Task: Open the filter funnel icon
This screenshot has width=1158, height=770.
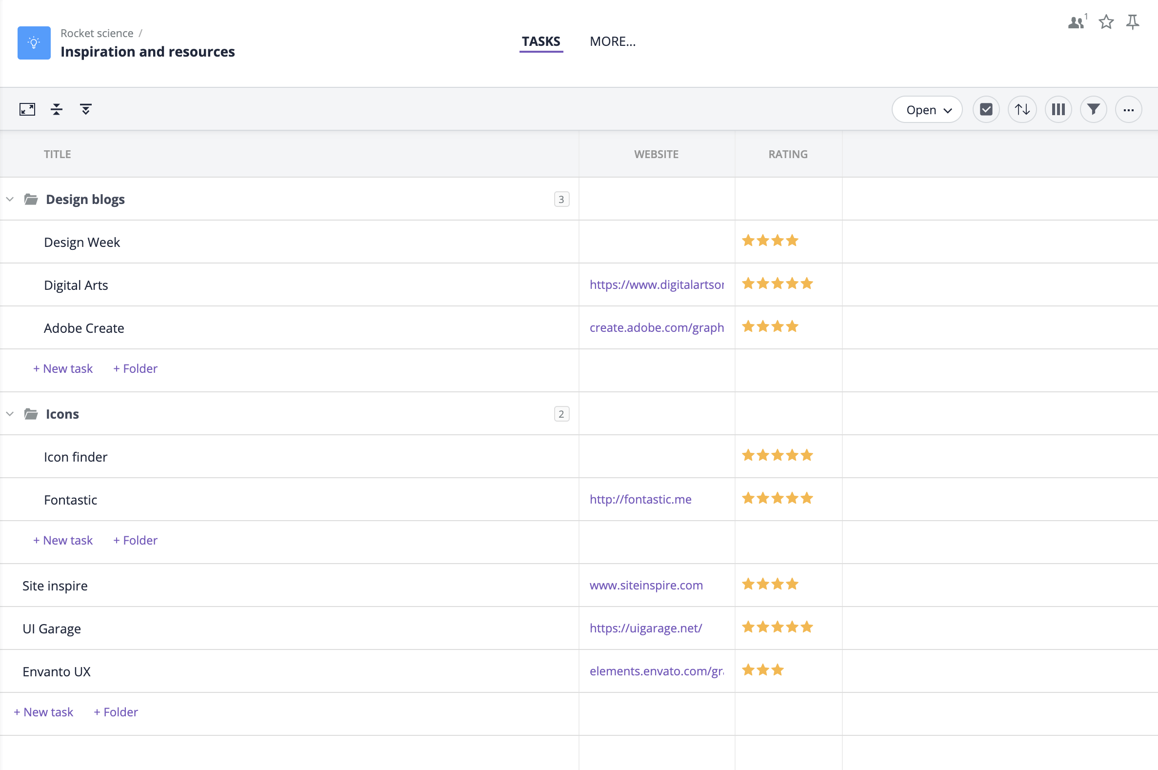Action: (x=1093, y=109)
